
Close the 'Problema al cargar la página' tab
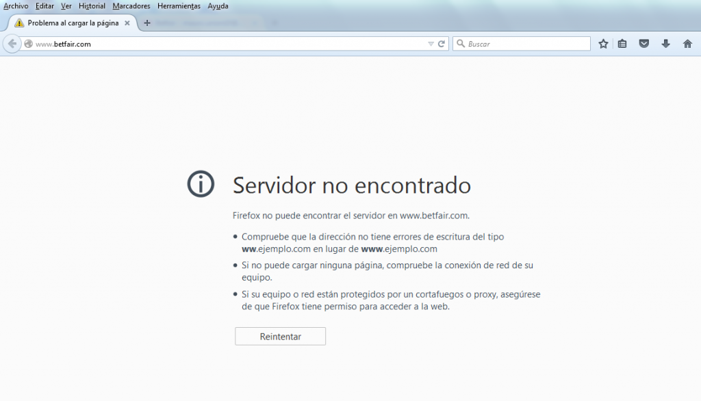[127, 23]
